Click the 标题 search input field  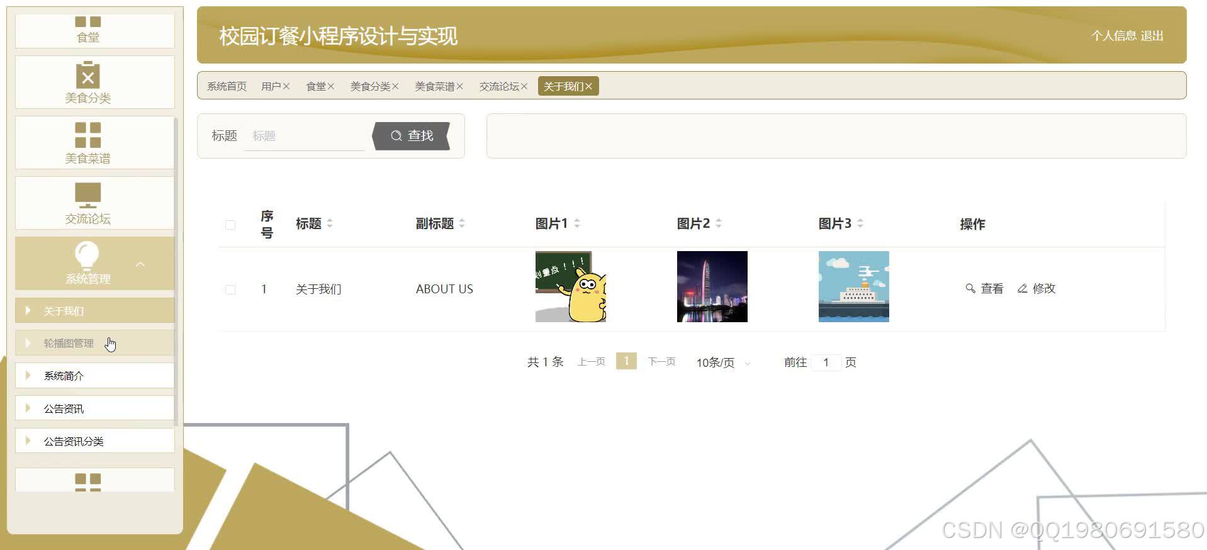tap(305, 136)
